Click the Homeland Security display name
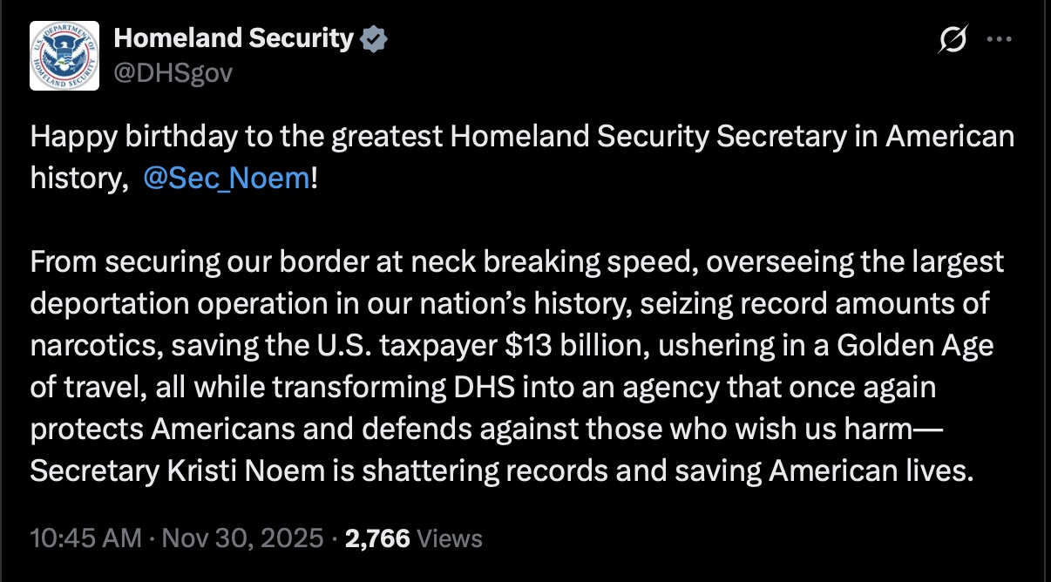Screen dimensions: 1051x582 (x=234, y=38)
